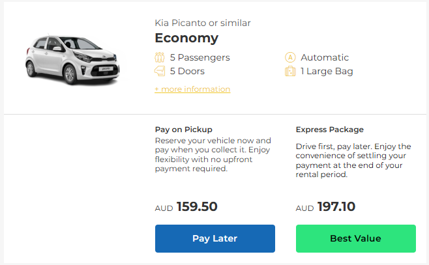The image size is (429, 265).
Task: Click the automatic transmission A icon
Action: point(290,57)
